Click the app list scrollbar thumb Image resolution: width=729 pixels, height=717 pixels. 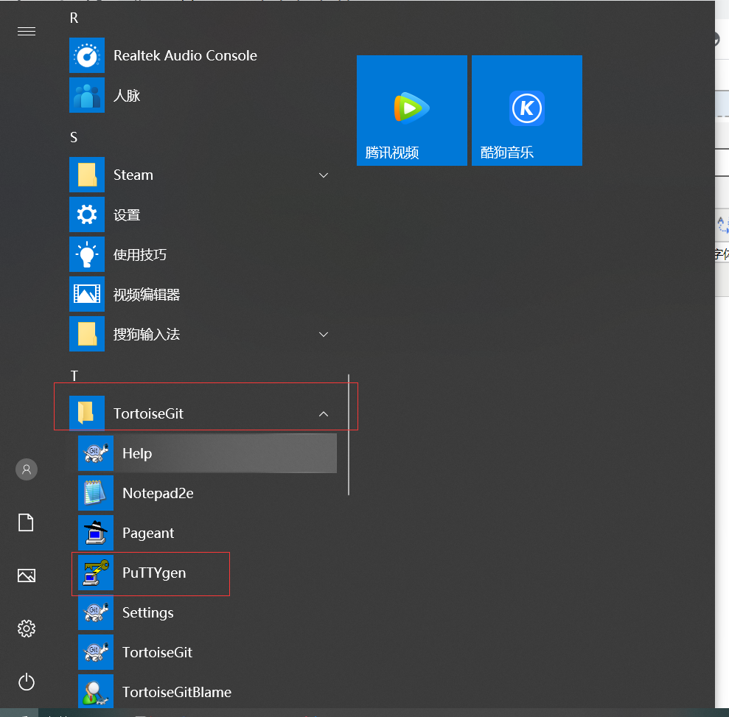[x=348, y=435]
